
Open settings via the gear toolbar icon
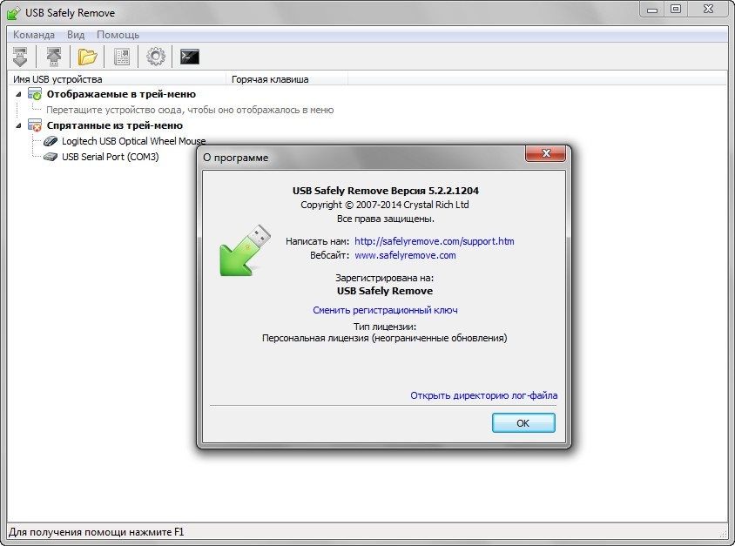coord(156,57)
